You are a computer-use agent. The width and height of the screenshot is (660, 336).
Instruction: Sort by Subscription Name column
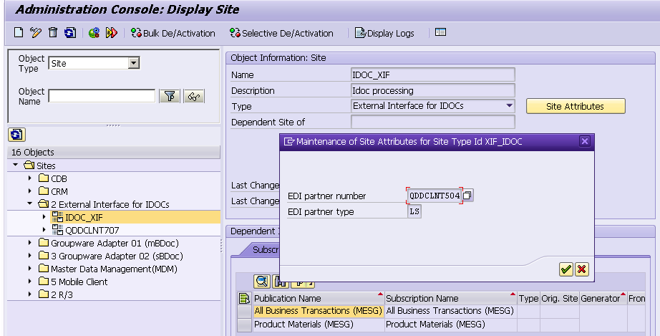tap(450, 299)
